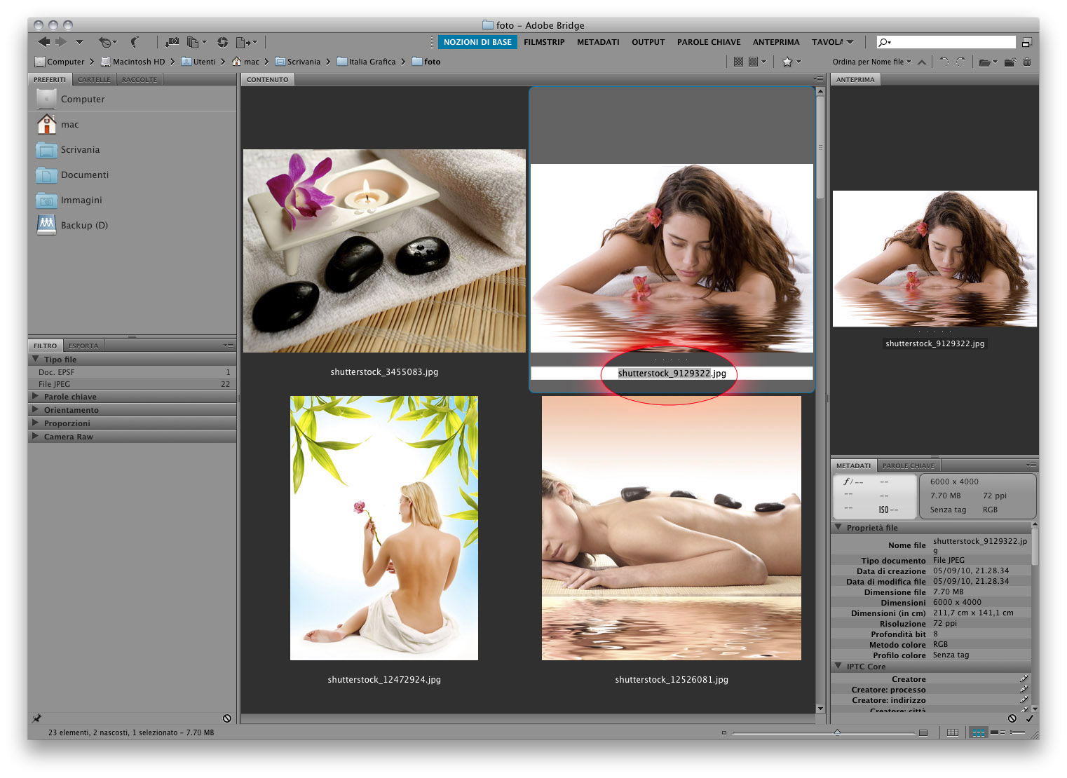Select the shutterstock_12526081.jpg thumbnail
The width and height of the screenshot is (1067, 778).
(x=671, y=528)
